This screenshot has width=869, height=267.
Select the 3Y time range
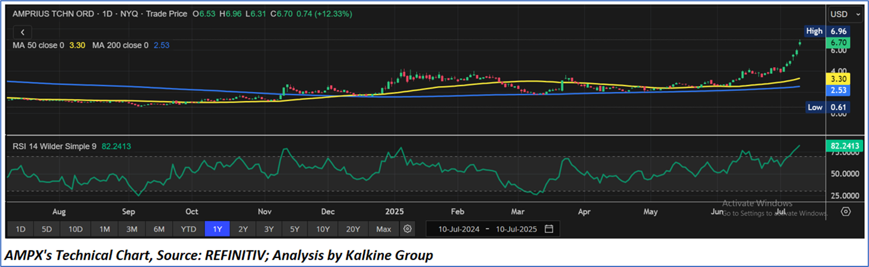[x=269, y=229]
